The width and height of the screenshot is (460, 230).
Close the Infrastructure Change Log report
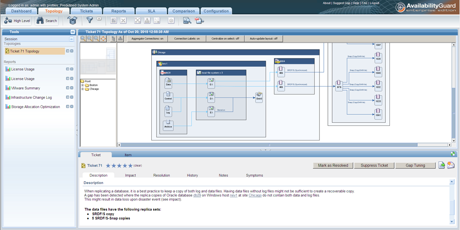click(72, 97)
